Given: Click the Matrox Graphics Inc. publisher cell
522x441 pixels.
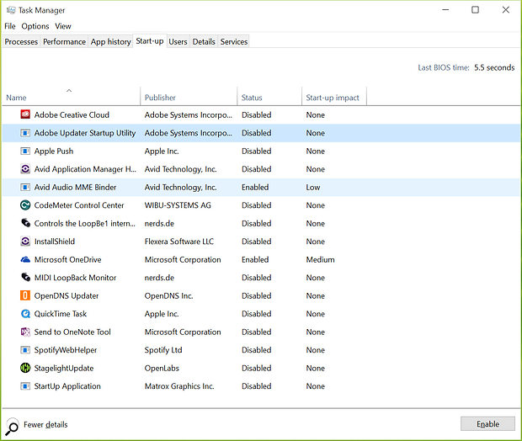Looking at the screenshot, I should [179, 386].
